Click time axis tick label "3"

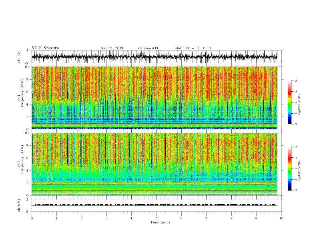point(106,218)
